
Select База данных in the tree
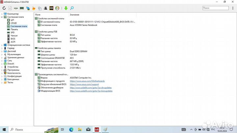(13, 79)
